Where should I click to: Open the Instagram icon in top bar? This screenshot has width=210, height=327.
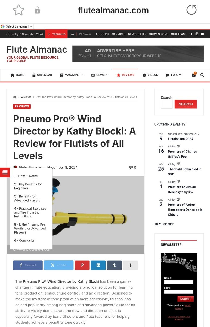197,34
